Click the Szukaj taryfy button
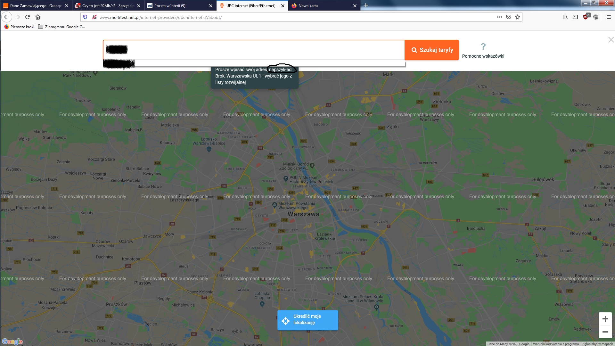 (x=432, y=50)
